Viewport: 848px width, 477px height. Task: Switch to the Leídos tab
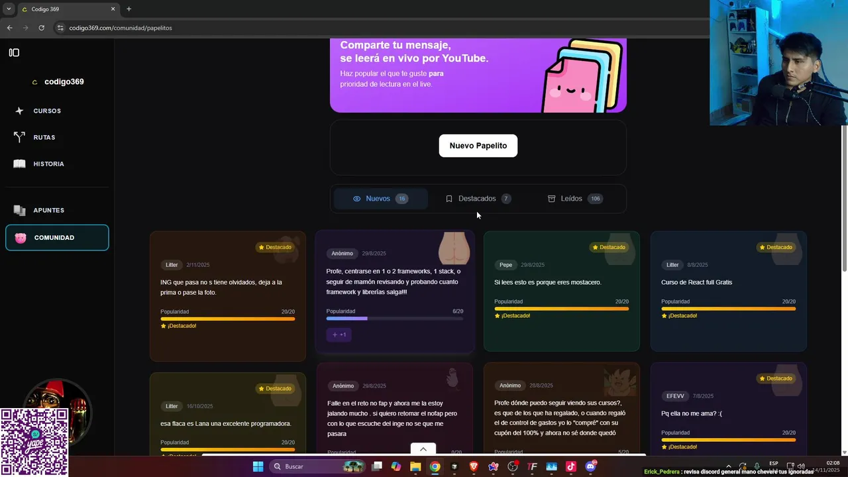click(575, 199)
